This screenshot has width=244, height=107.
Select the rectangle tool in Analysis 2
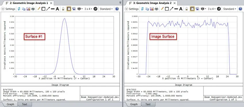pyautogui.click(x=167, y=9)
